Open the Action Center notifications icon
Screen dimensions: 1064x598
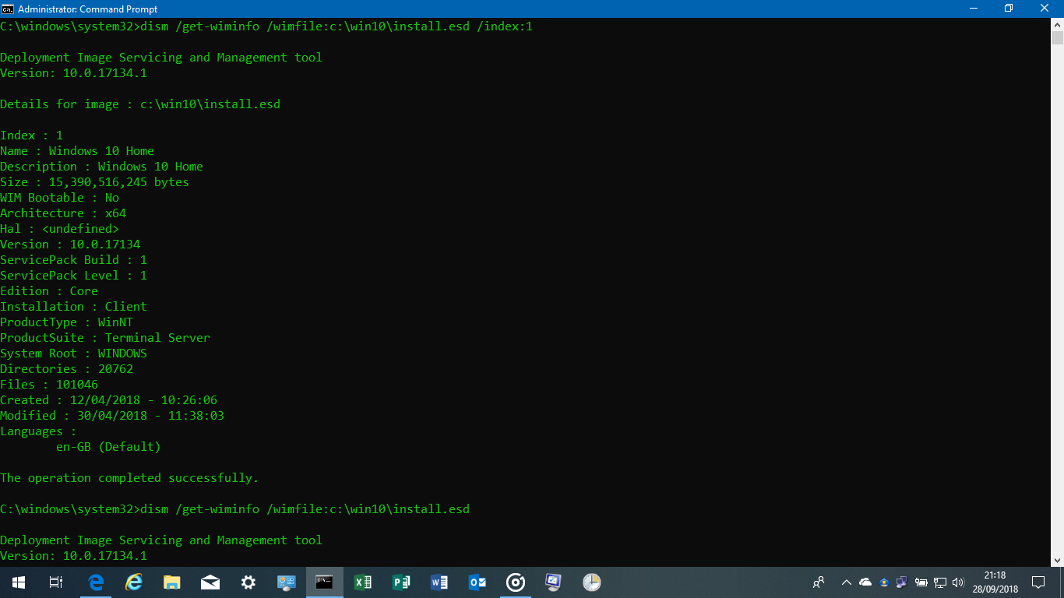pyautogui.click(x=1038, y=582)
